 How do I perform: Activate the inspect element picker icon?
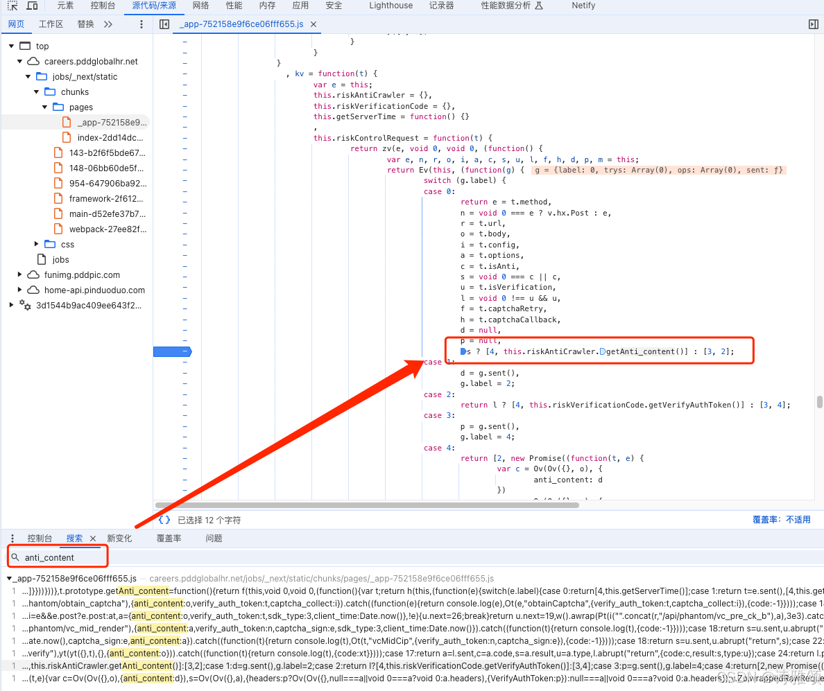pyautogui.click(x=12, y=6)
